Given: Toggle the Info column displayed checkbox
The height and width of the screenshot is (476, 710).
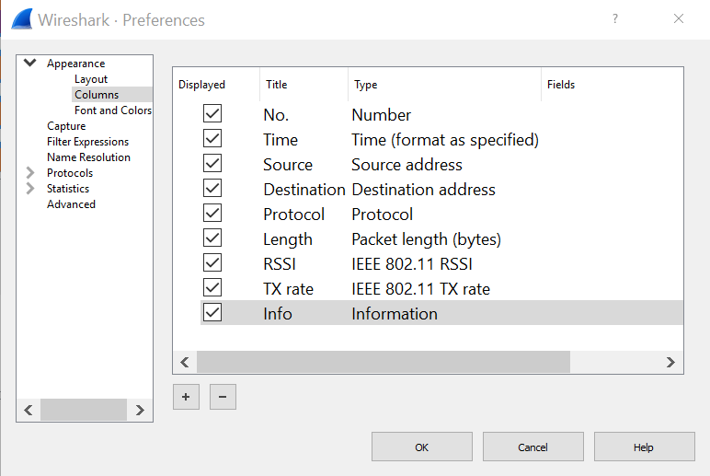Looking at the screenshot, I should (212, 312).
